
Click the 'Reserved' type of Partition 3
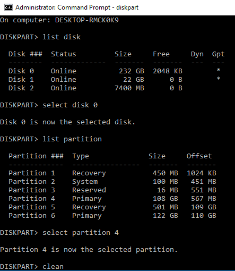[x=89, y=190]
